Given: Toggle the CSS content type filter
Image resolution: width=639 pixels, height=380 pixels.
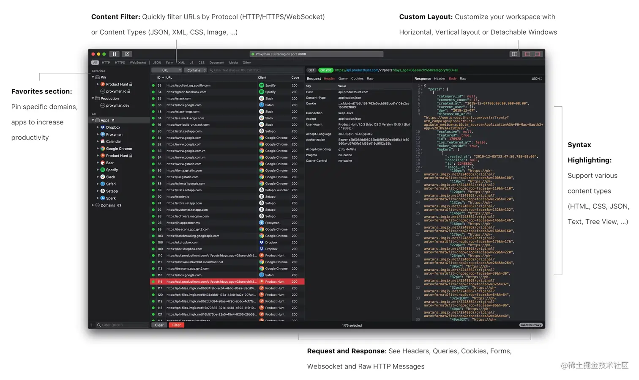Looking at the screenshot, I should [202, 63].
